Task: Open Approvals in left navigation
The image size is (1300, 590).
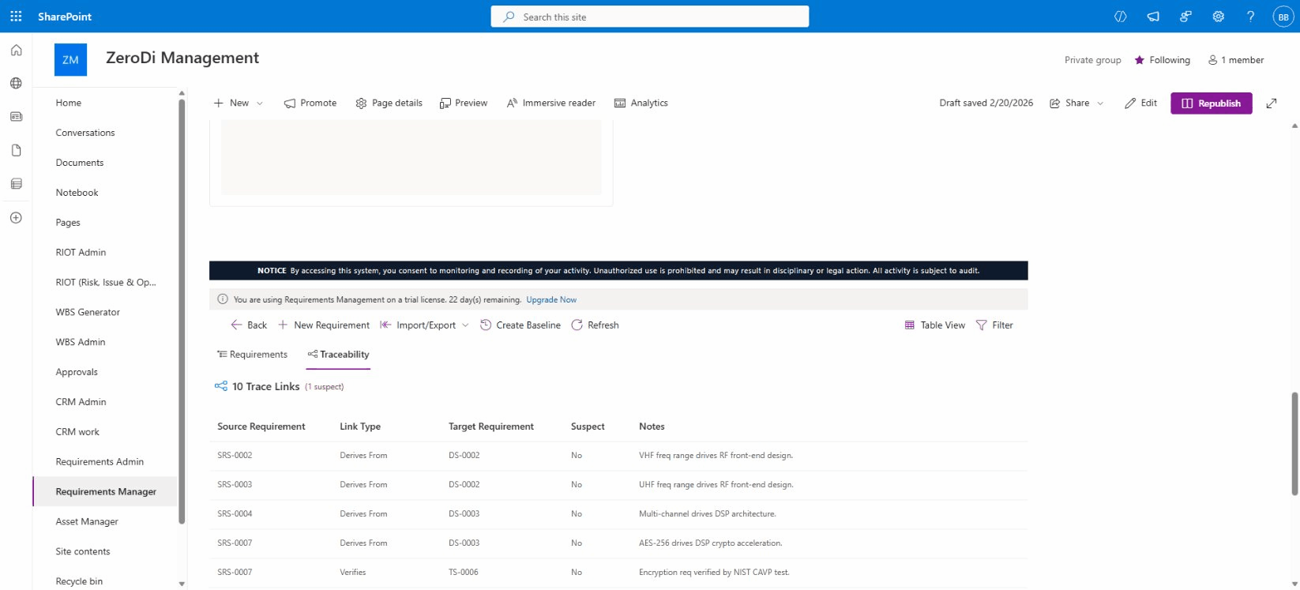Action: tap(77, 372)
